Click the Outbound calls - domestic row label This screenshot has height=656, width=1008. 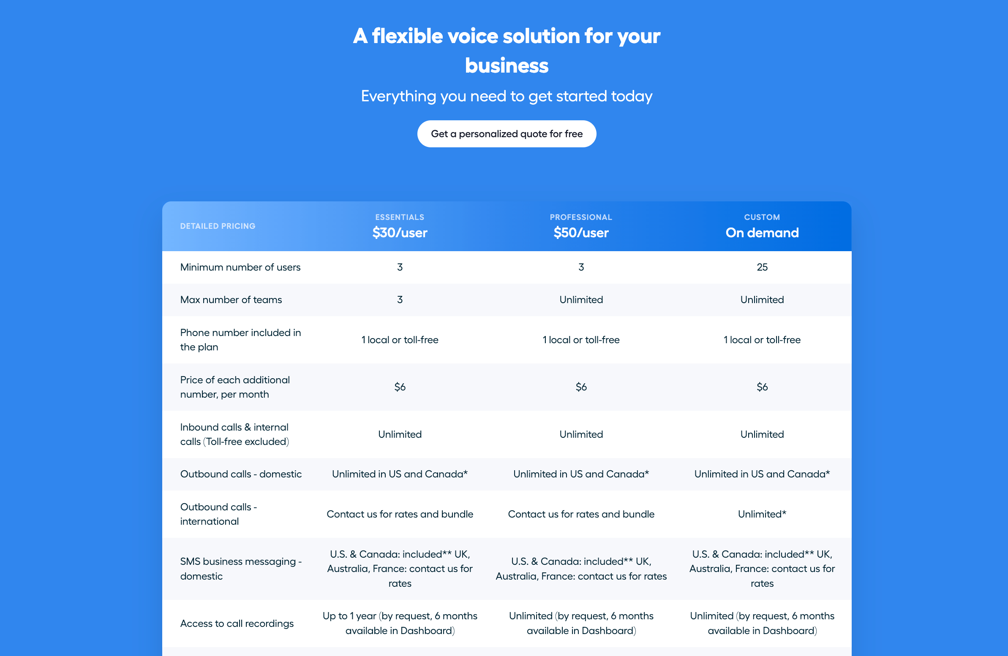click(x=241, y=474)
